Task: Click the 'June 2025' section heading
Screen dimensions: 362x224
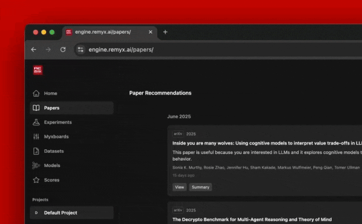Action: coord(179,116)
